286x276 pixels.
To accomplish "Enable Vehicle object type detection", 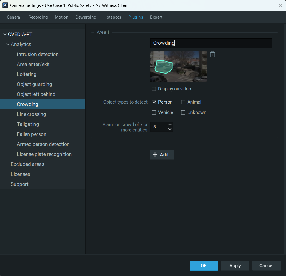I will click(154, 112).
